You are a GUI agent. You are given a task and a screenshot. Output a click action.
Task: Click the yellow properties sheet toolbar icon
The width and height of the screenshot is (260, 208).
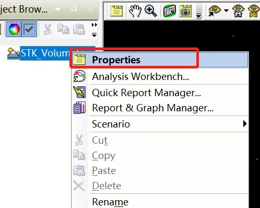pos(116,11)
